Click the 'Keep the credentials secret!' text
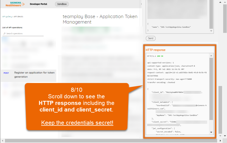Image resolution: width=227 pixels, height=143 pixels. (x=77, y=123)
